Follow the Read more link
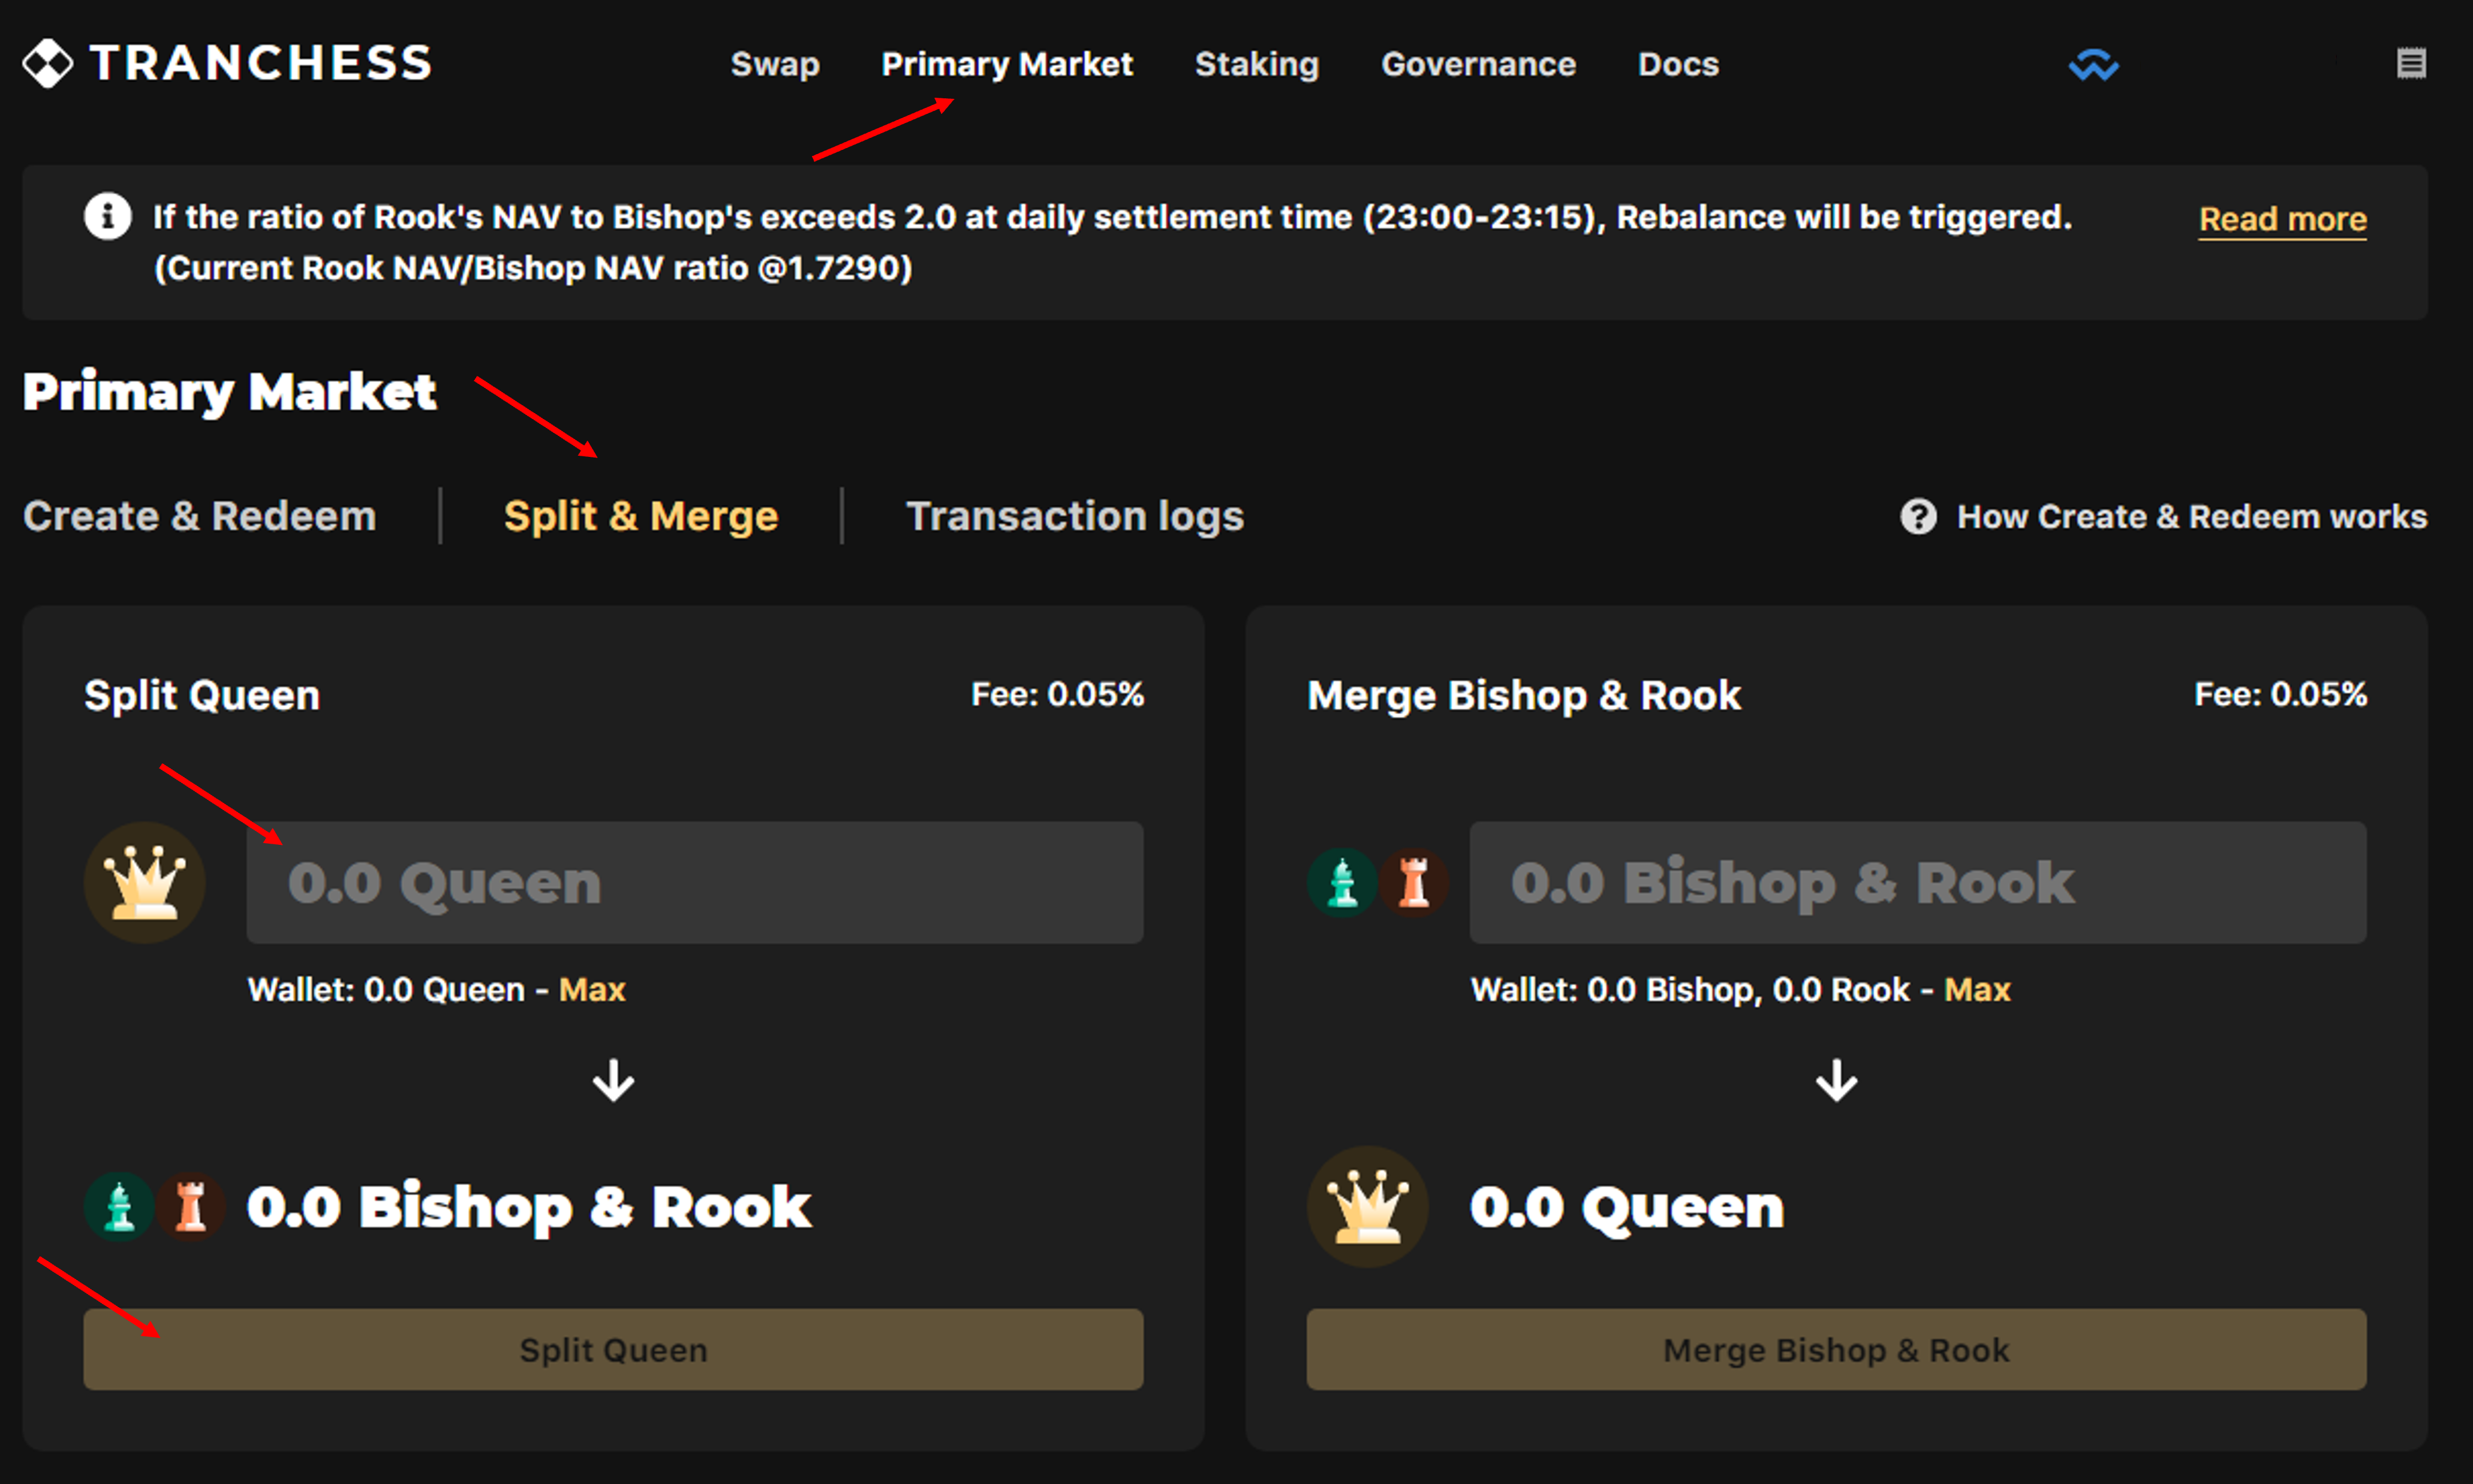The image size is (2473, 1484). pos(2282,218)
